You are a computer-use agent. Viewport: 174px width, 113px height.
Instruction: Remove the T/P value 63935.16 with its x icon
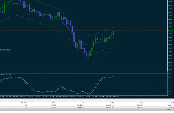(113, 107)
